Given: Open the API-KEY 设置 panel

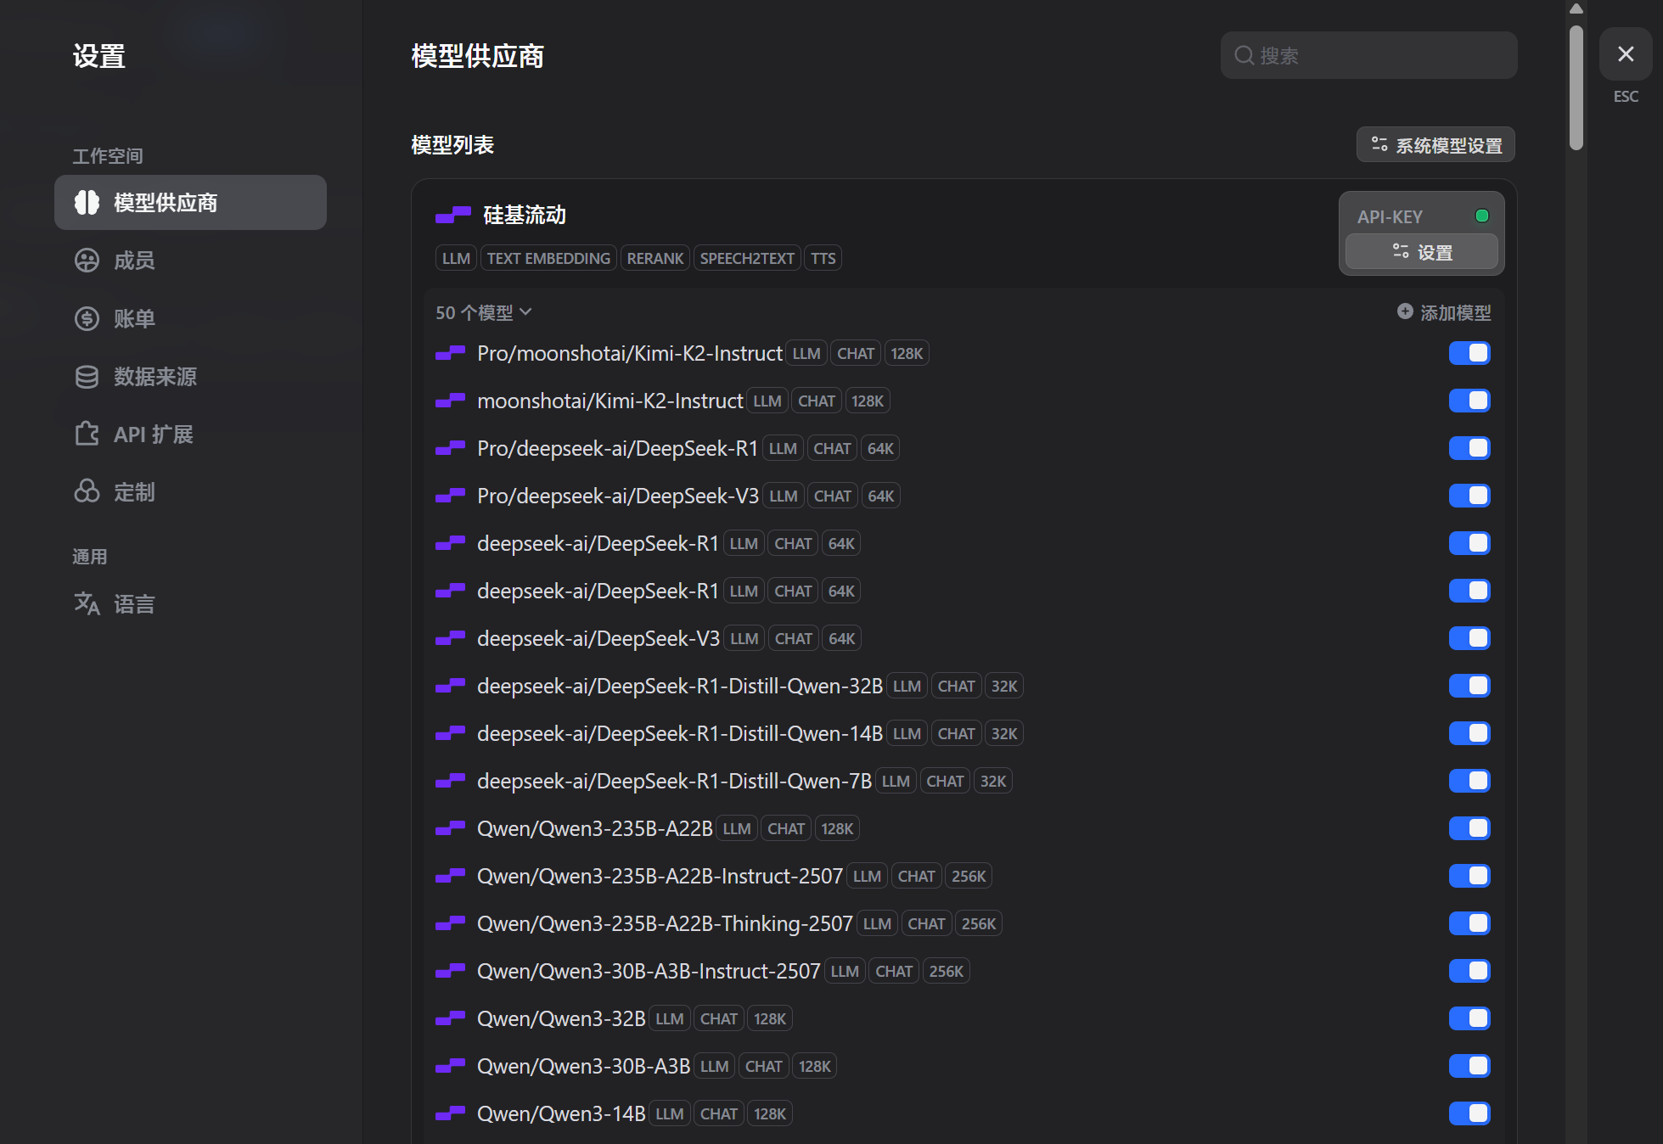Looking at the screenshot, I should click(1422, 252).
